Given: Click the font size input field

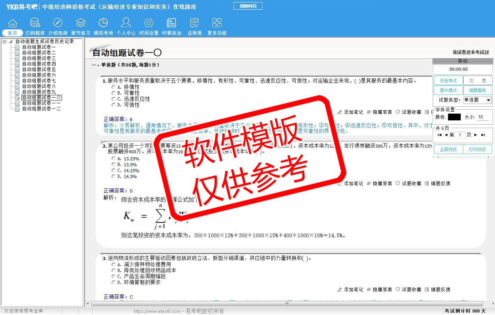Looking at the screenshot, I should [483, 117].
